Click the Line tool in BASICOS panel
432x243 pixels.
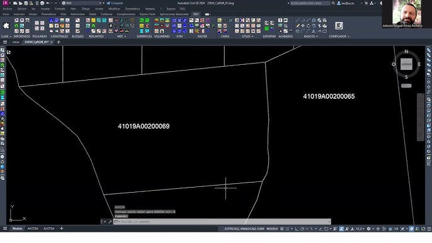tap(297, 20)
